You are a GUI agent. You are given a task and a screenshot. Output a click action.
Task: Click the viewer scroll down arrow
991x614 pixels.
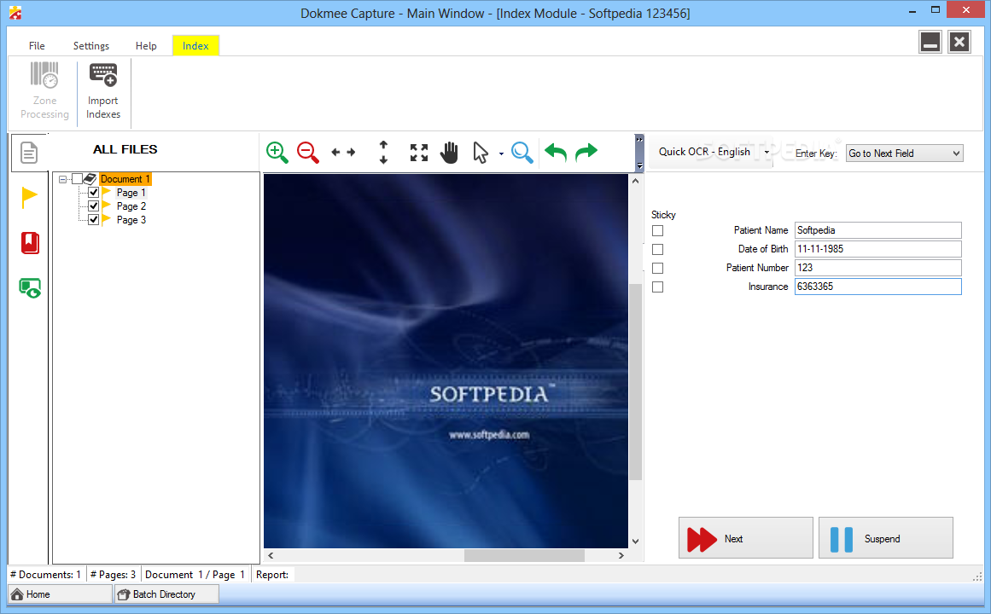click(x=635, y=542)
